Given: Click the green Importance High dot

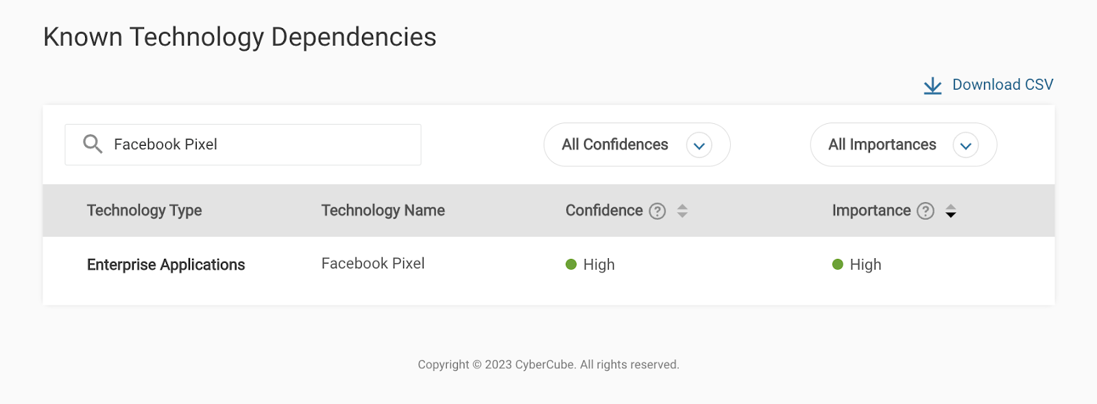Looking at the screenshot, I should 838,264.
